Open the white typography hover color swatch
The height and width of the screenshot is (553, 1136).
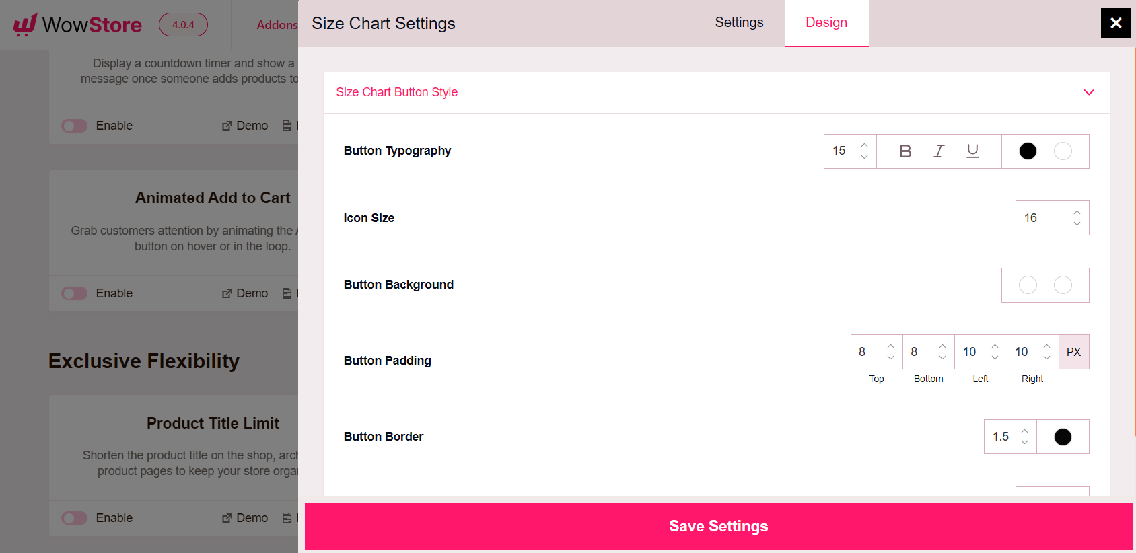[x=1063, y=151]
